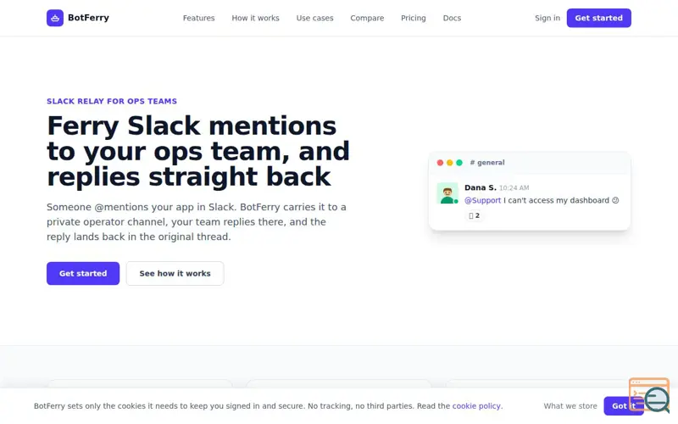Click the reaction count 2 badge
Image resolution: width=678 pixels, height=424 pixels.
point(475,215)
